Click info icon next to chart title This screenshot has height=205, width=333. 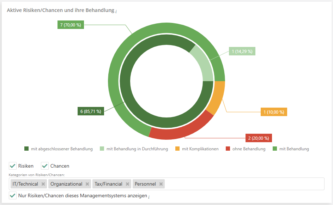(116, 11)
